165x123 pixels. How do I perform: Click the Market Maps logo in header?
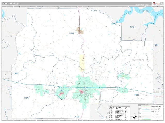coord(156,4)
